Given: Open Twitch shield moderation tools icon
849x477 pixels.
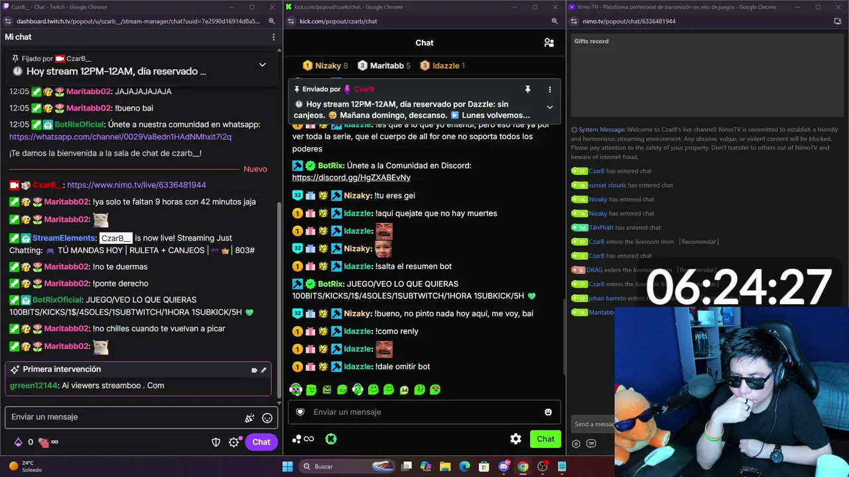Looking at the screenshot, I should coord(216,443).
